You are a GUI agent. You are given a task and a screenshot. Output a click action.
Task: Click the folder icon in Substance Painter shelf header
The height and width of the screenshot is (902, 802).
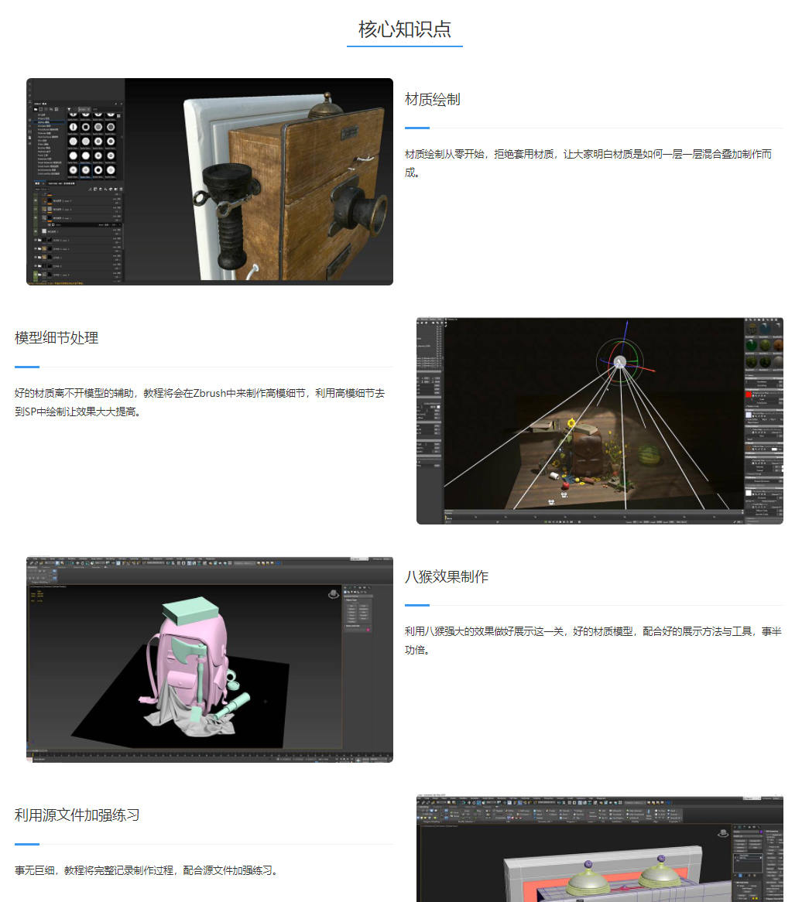click(x=36, y=108)
